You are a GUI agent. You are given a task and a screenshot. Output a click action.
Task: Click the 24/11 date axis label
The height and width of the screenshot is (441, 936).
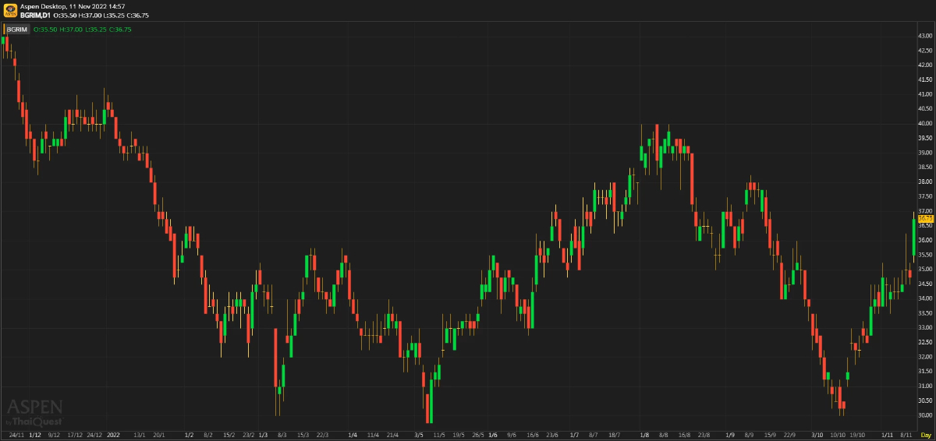coord(16,434)
